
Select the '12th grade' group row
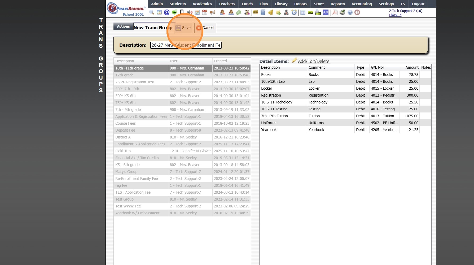click(182, 75)
